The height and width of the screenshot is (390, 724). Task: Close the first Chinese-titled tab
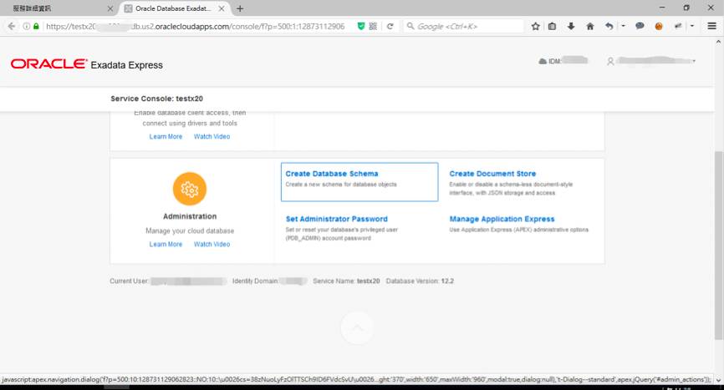110,8
